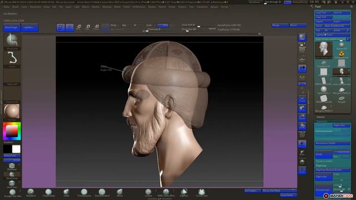Click Mirror And Weld button

(279, 191)
